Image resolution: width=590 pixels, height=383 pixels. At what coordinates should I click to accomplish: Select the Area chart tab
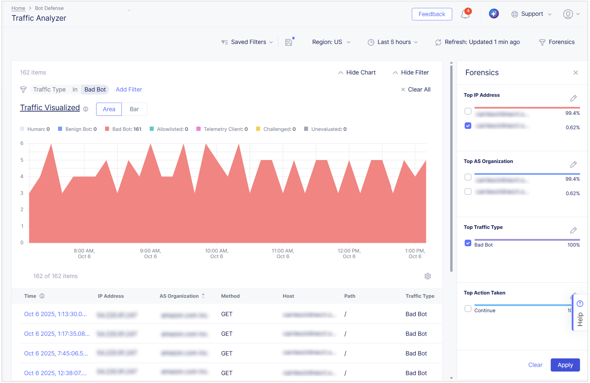(109, 109)
